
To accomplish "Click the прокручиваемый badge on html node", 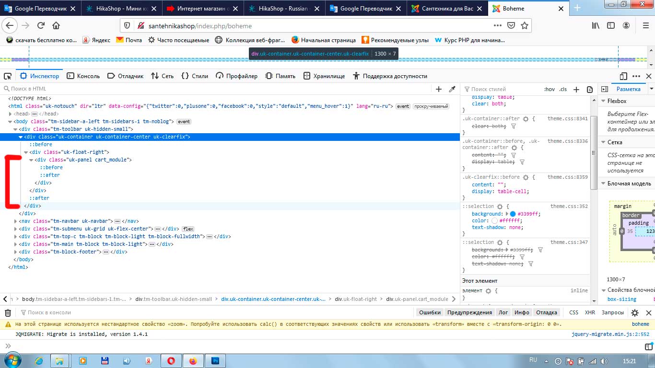I will pyautogui.click(x=431, y=106).
